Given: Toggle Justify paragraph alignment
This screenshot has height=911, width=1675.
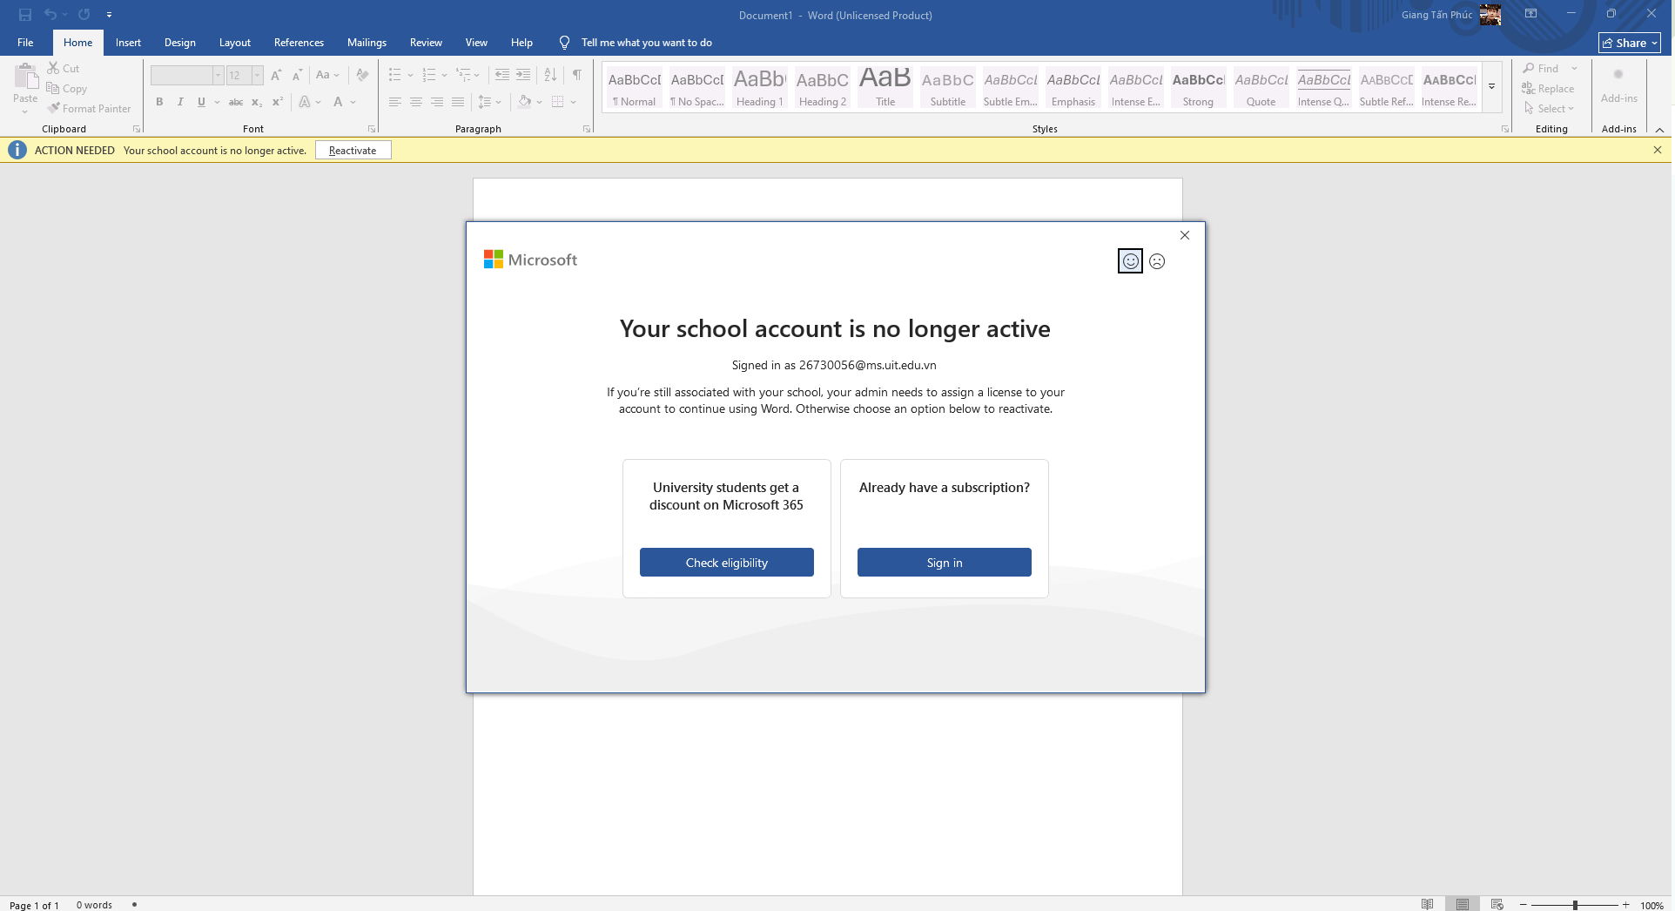Looking at the screenshot, I should [458, 102].
